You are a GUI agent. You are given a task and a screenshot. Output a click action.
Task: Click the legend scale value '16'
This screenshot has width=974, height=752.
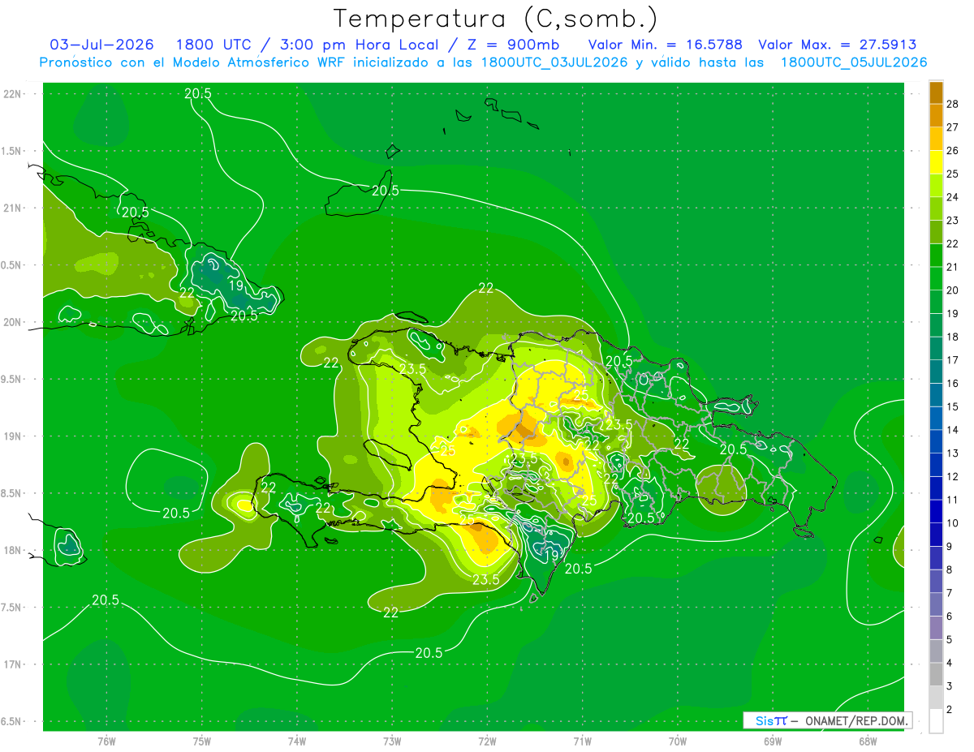click(x=952, y=384)
